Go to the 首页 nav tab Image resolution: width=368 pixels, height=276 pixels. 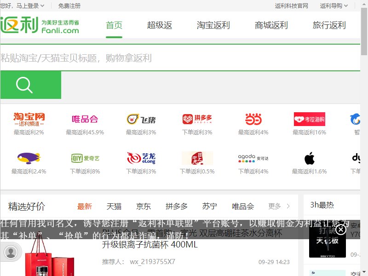(114, 25)
